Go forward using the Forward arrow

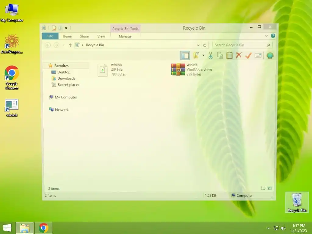56,45
